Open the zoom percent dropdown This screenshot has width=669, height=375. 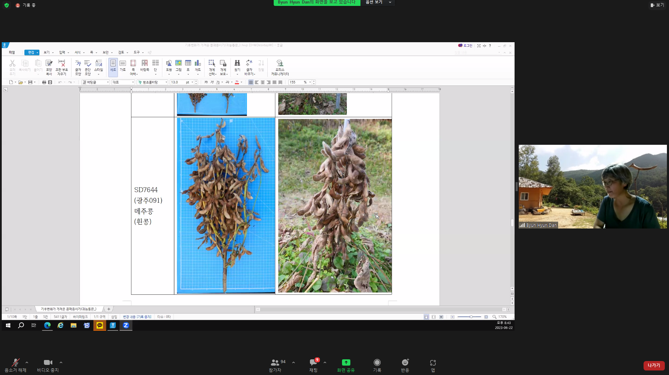tap(310, 82)
